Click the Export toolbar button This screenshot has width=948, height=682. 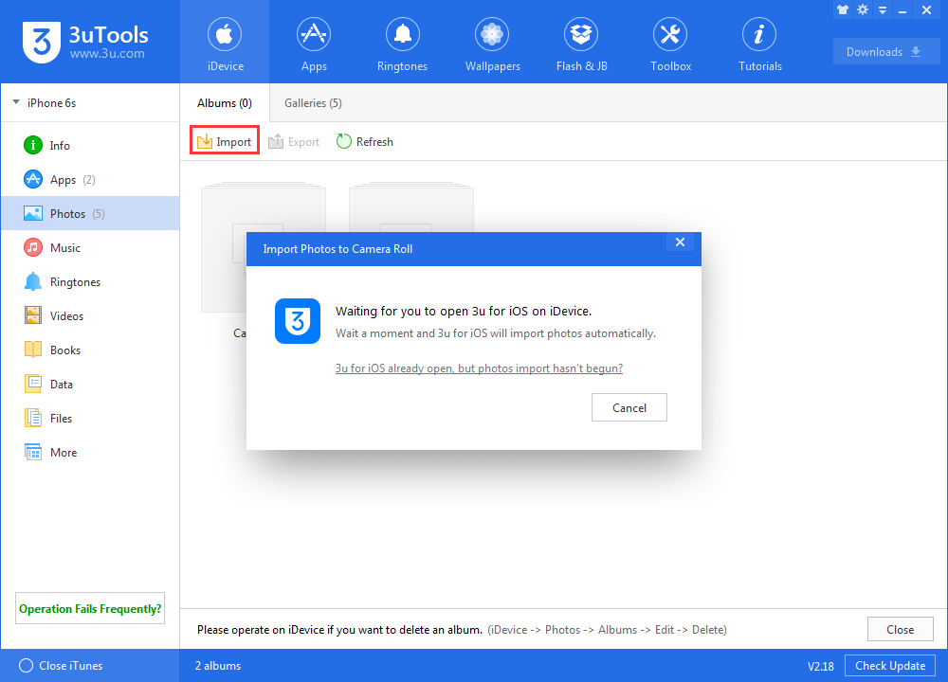tap(294, 141)
